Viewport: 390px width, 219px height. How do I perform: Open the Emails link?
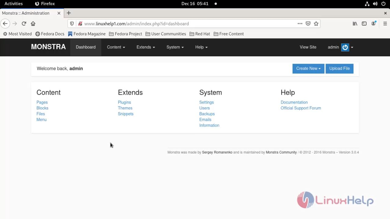coord(205,120)
